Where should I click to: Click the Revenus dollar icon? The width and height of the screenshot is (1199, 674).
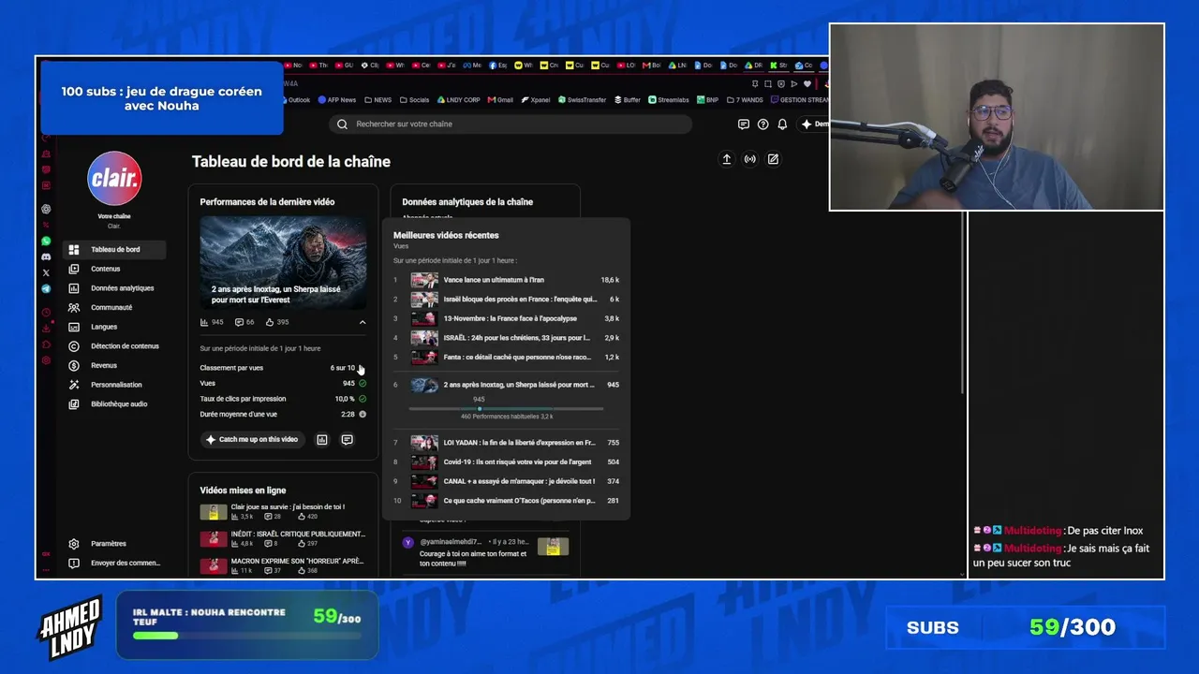click(x=74, y=365)
